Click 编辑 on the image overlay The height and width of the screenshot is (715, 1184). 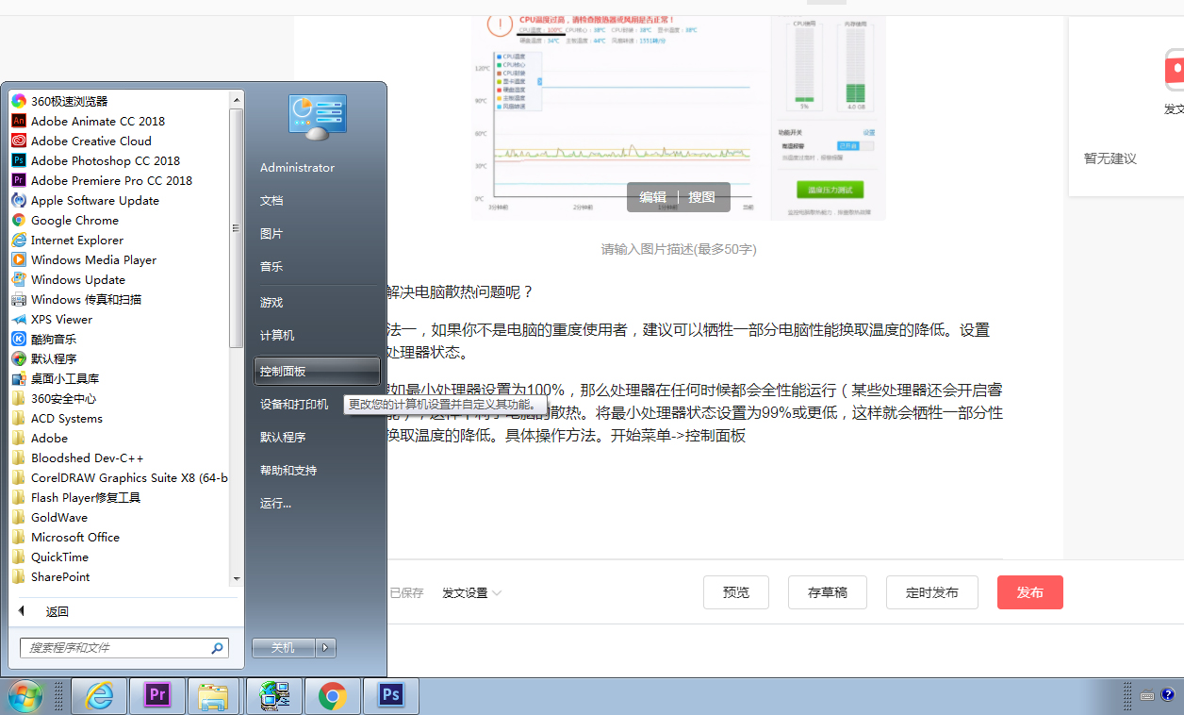click(x=652, y=197)
